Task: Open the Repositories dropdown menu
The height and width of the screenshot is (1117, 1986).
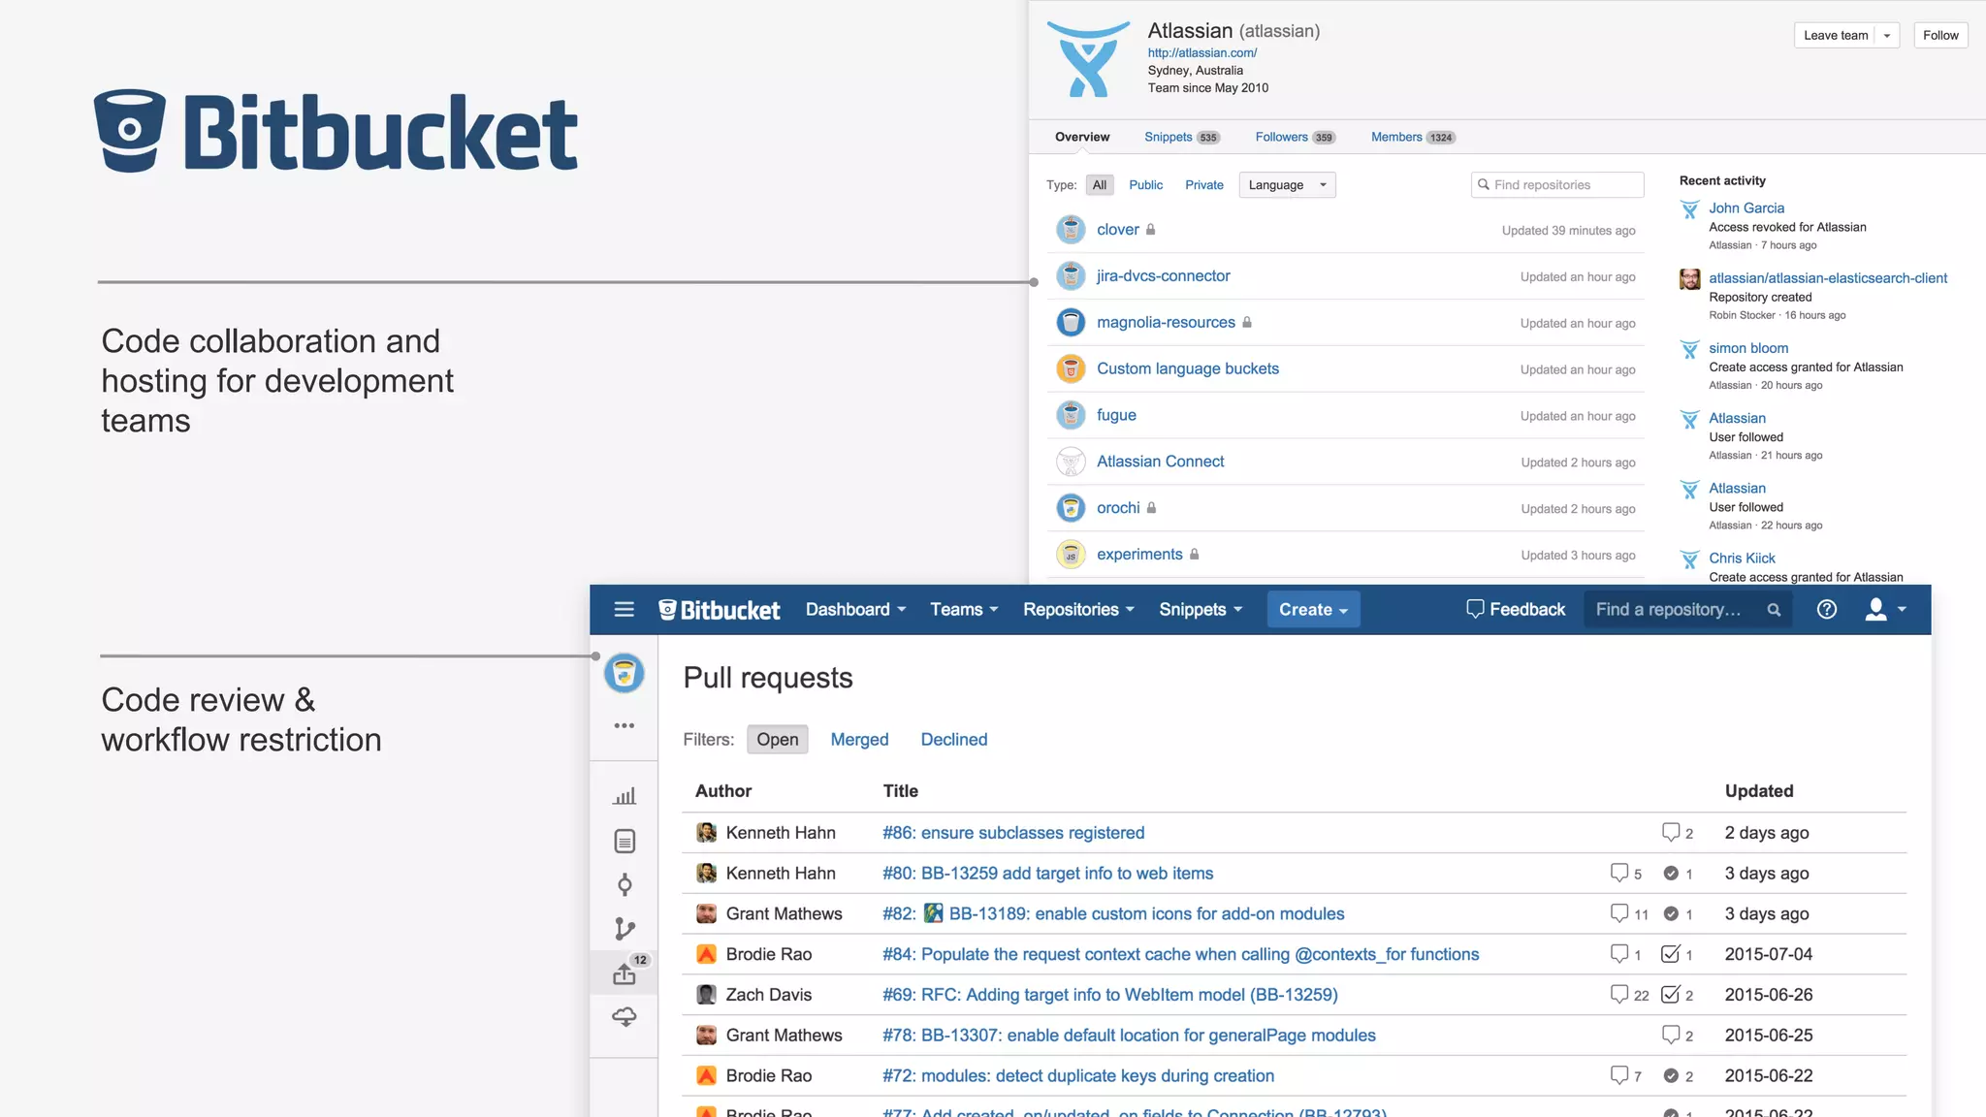Action: pos(1078,610)
